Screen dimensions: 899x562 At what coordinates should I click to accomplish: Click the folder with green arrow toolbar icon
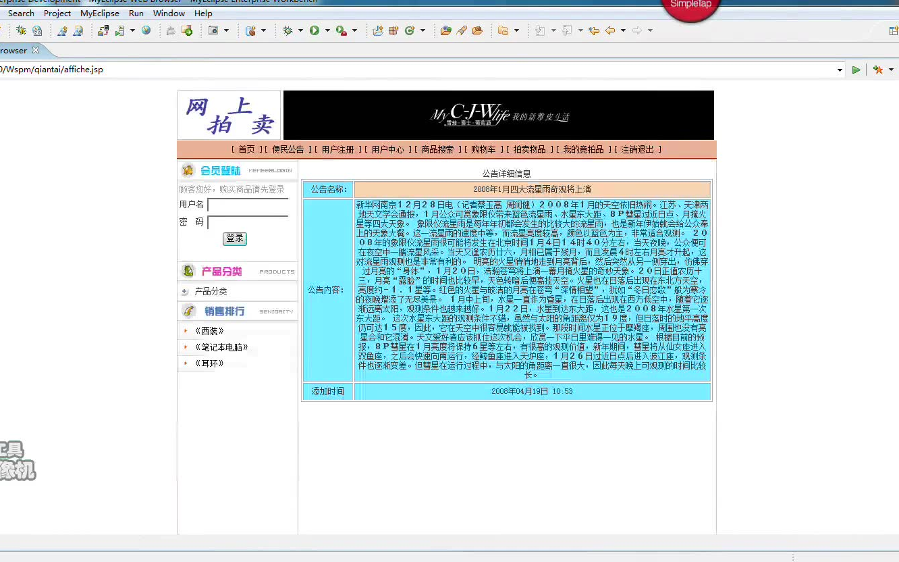pos(188,30)
